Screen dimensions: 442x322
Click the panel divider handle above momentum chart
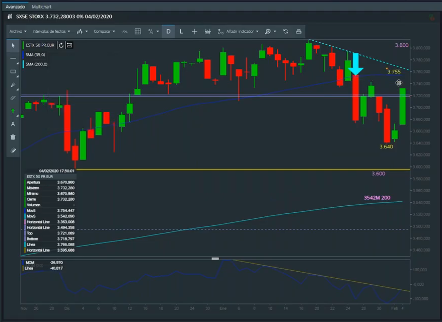coord(215,259)
